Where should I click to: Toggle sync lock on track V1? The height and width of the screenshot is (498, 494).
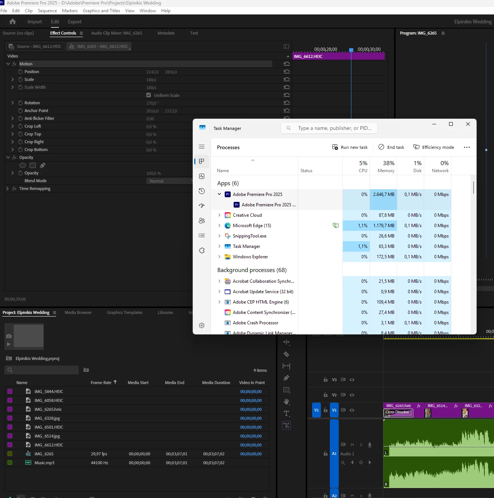click(343, 410)
